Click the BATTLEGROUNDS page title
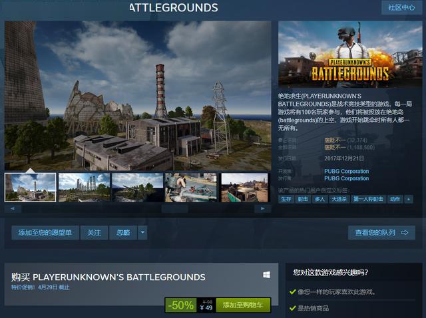This screenshot has height=318, width=426. 174,7
